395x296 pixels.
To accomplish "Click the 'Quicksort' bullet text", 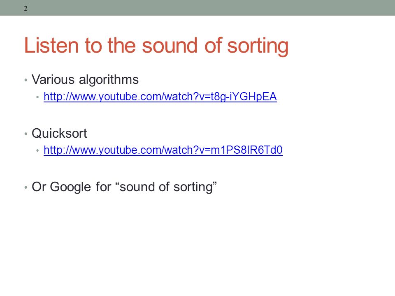I will tap(59, 133).
